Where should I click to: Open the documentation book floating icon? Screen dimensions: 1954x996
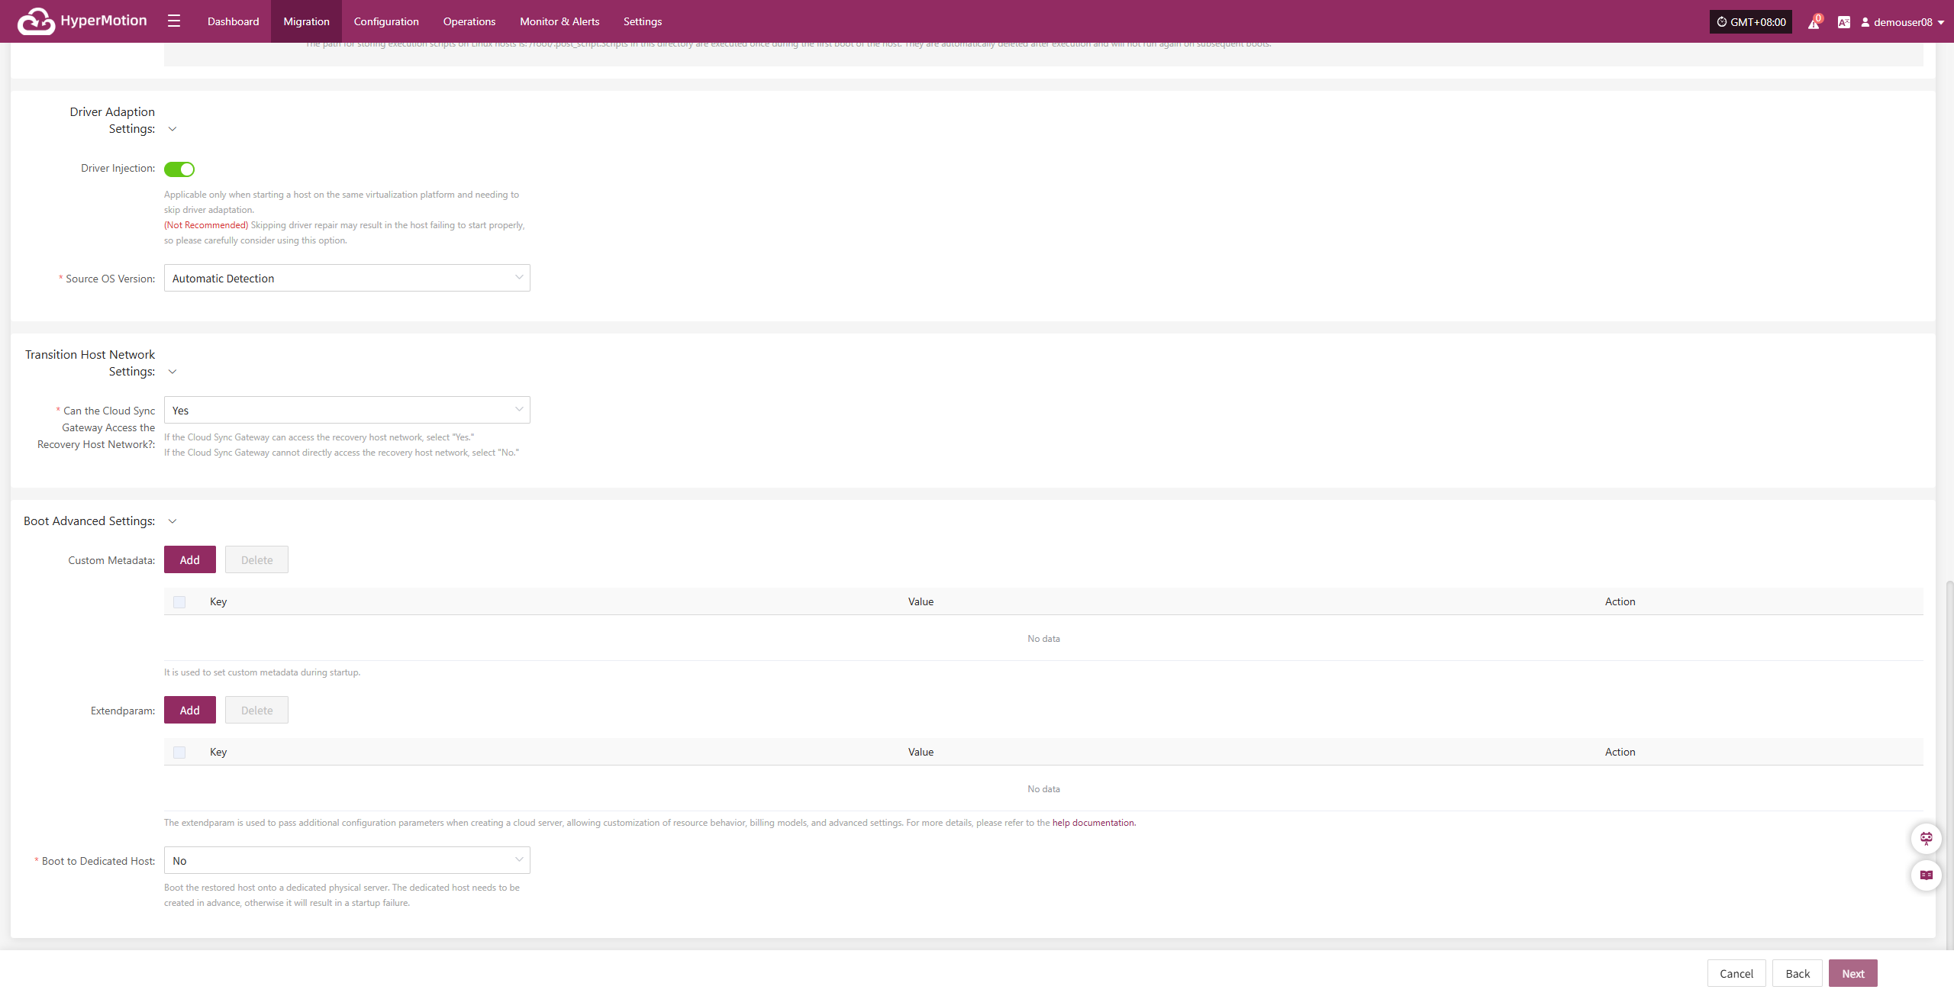[x=1926, y=875]
